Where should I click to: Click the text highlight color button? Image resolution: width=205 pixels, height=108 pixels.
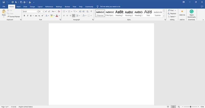click(52, 16)
